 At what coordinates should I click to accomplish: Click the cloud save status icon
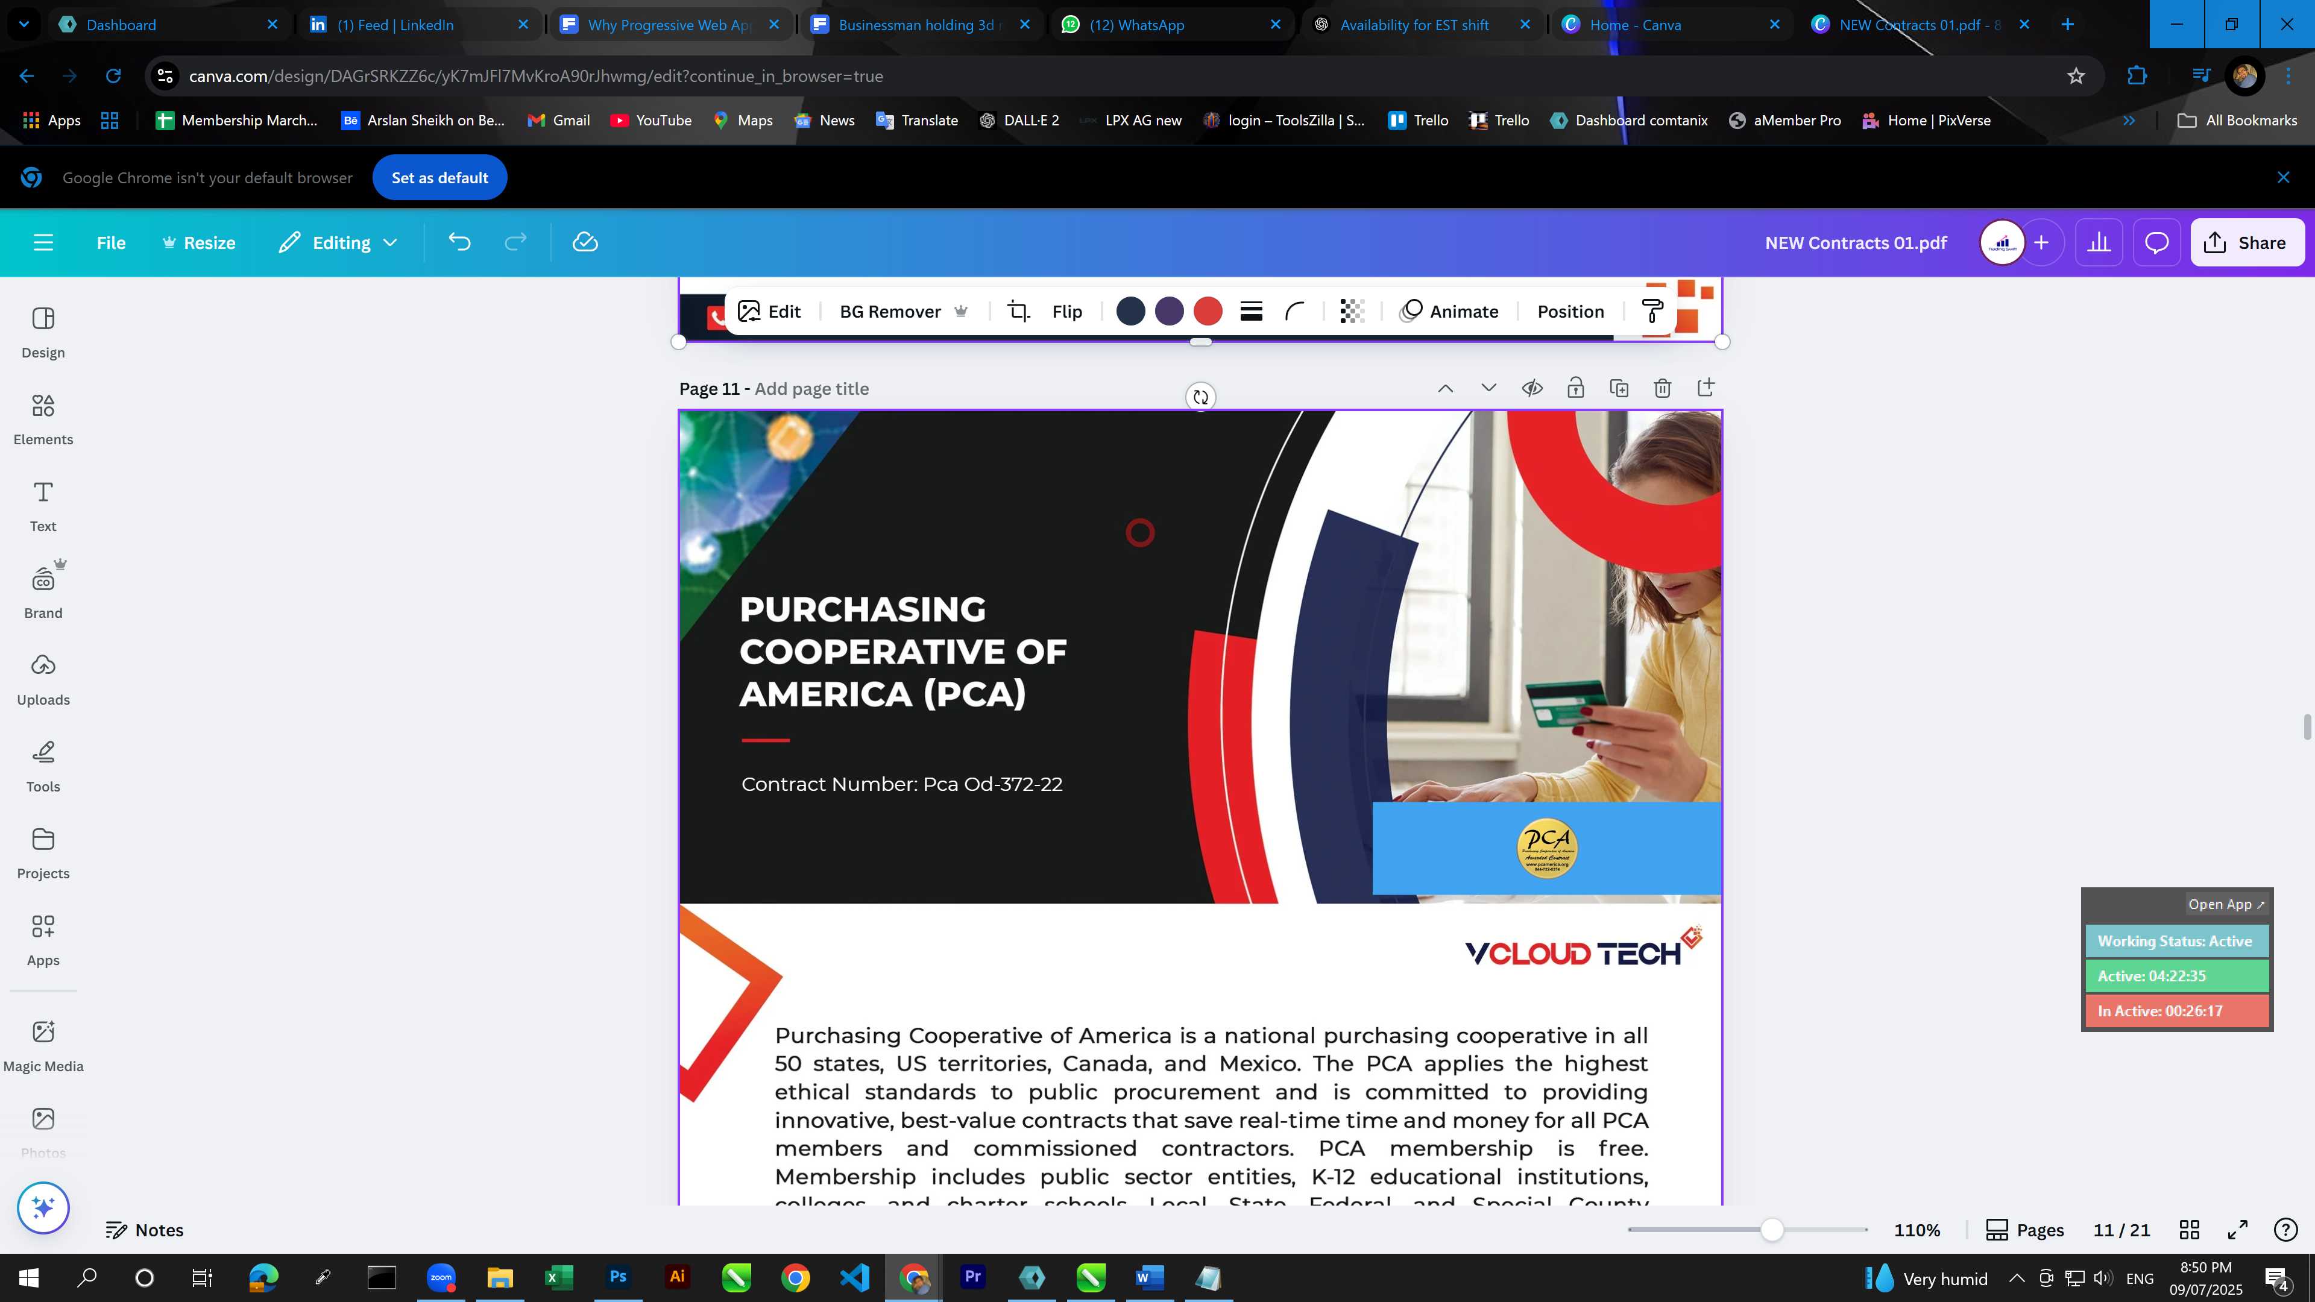click(585, 242)
